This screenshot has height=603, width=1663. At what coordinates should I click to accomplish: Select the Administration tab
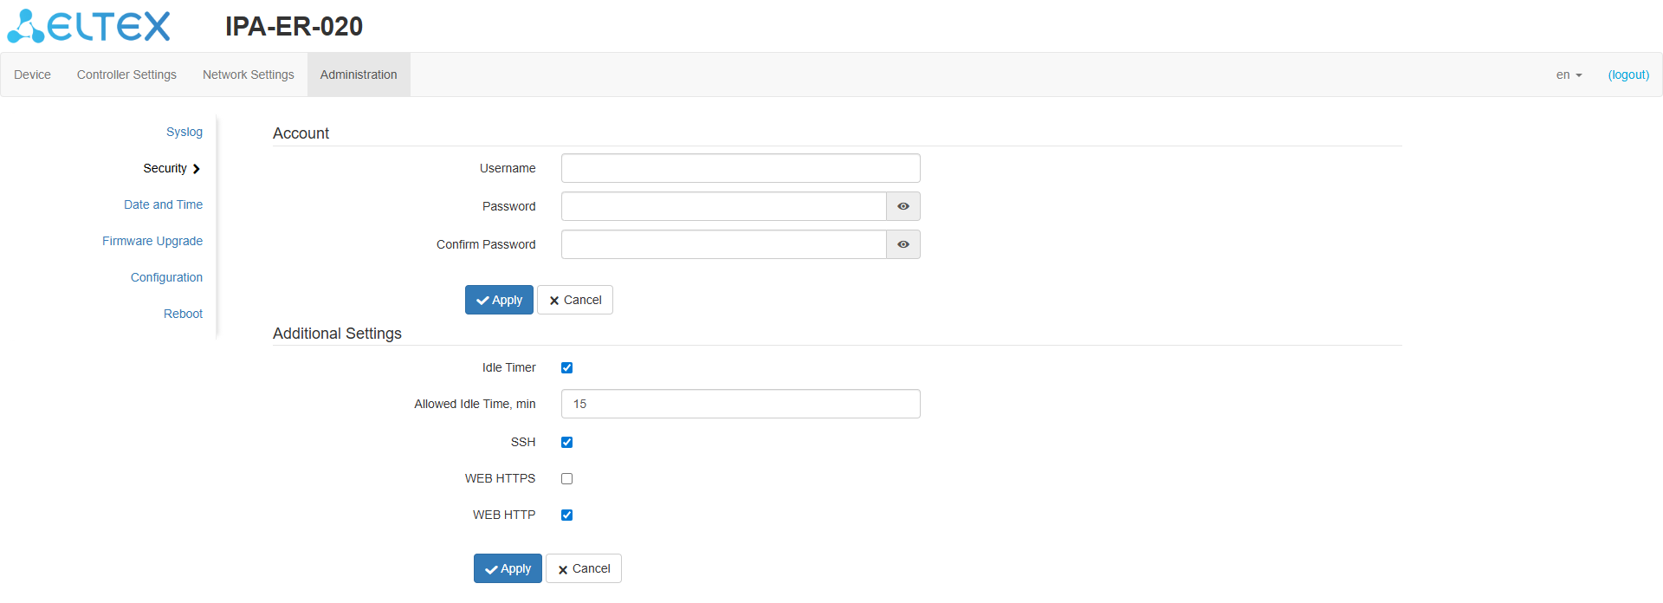(x=359, y=75)
